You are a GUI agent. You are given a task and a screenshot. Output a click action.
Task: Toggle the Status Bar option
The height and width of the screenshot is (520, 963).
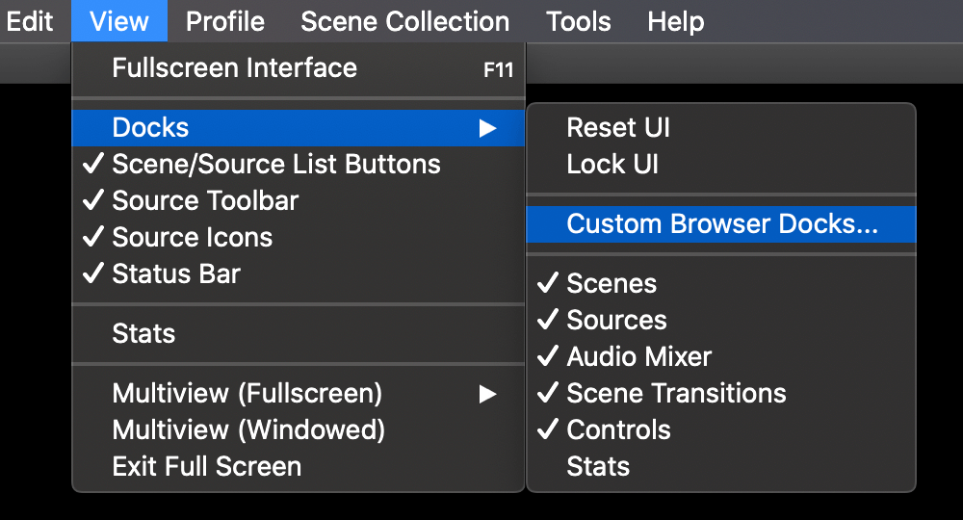[x=176, y=274]
